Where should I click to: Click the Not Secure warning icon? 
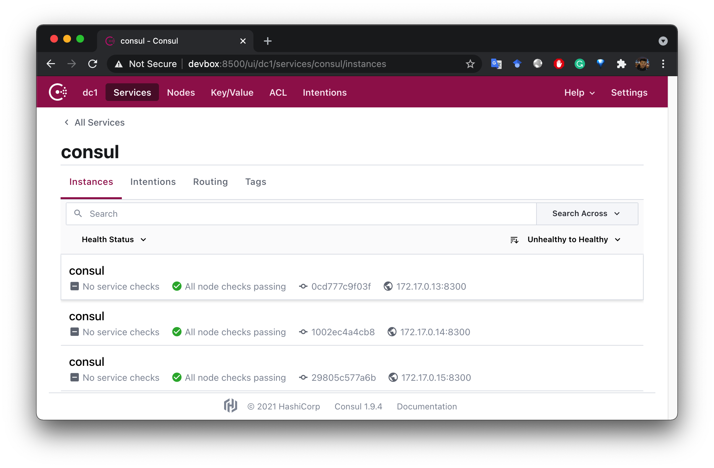pos(119,64)
